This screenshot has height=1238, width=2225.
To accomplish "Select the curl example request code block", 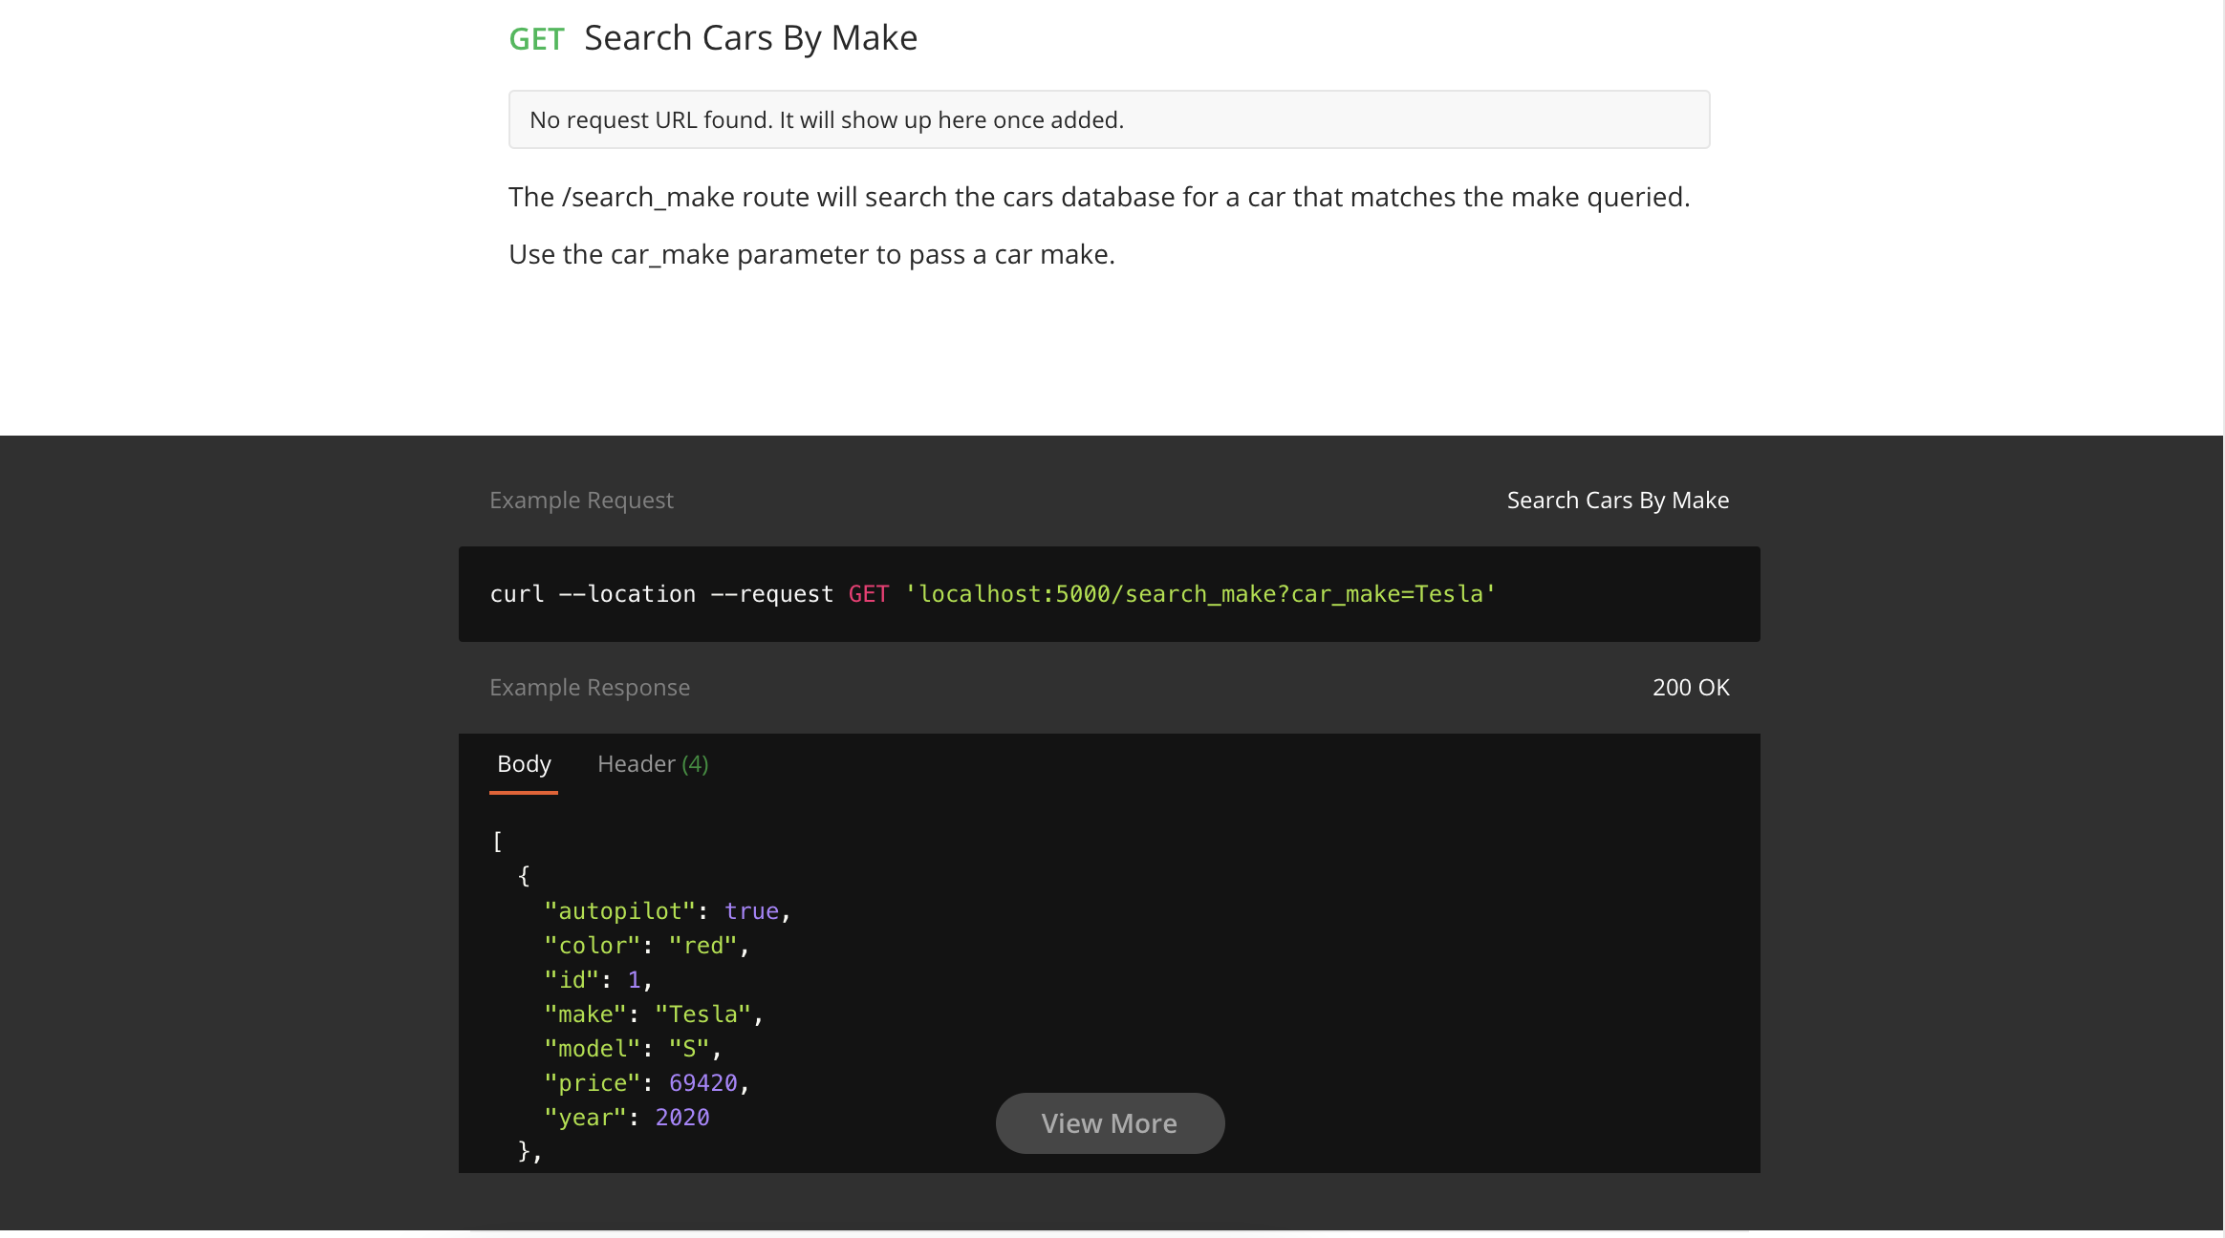I will click(x=991, y=593).
